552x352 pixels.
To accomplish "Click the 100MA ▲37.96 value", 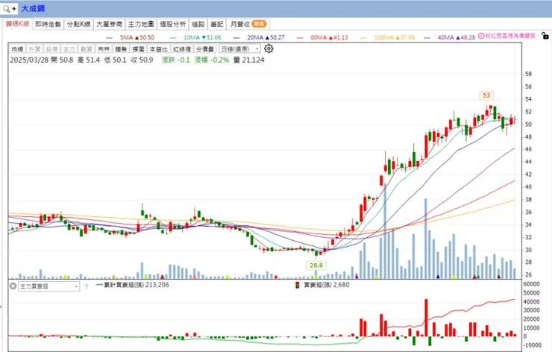I will (x=395, y=38).
